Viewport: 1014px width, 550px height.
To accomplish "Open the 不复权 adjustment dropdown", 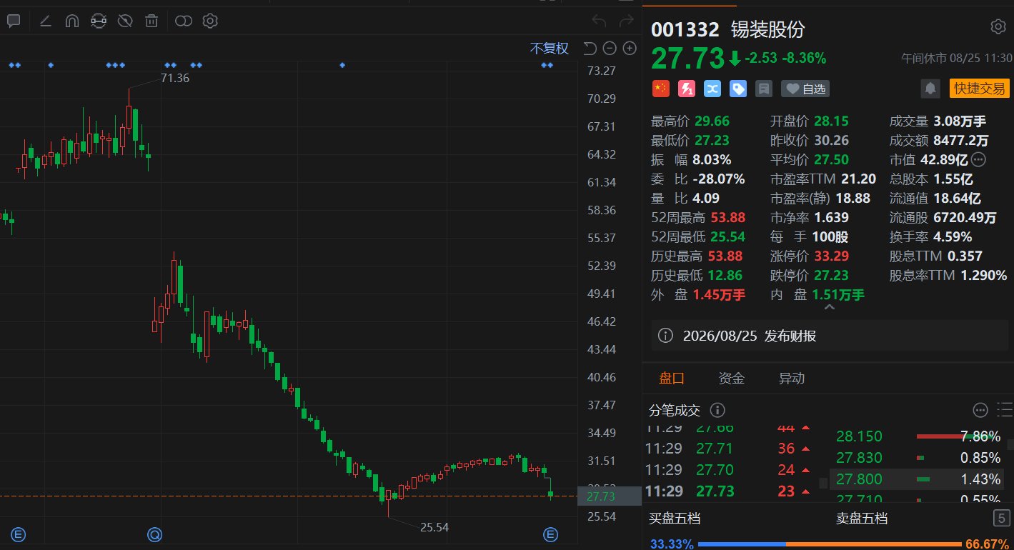I will (x=549, y=49).
